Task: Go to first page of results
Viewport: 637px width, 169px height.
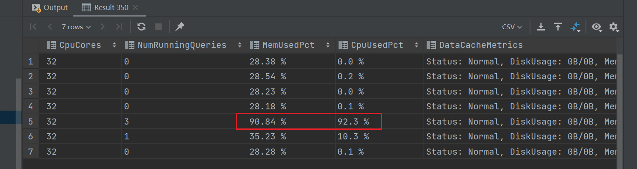Action: point(33,27)
